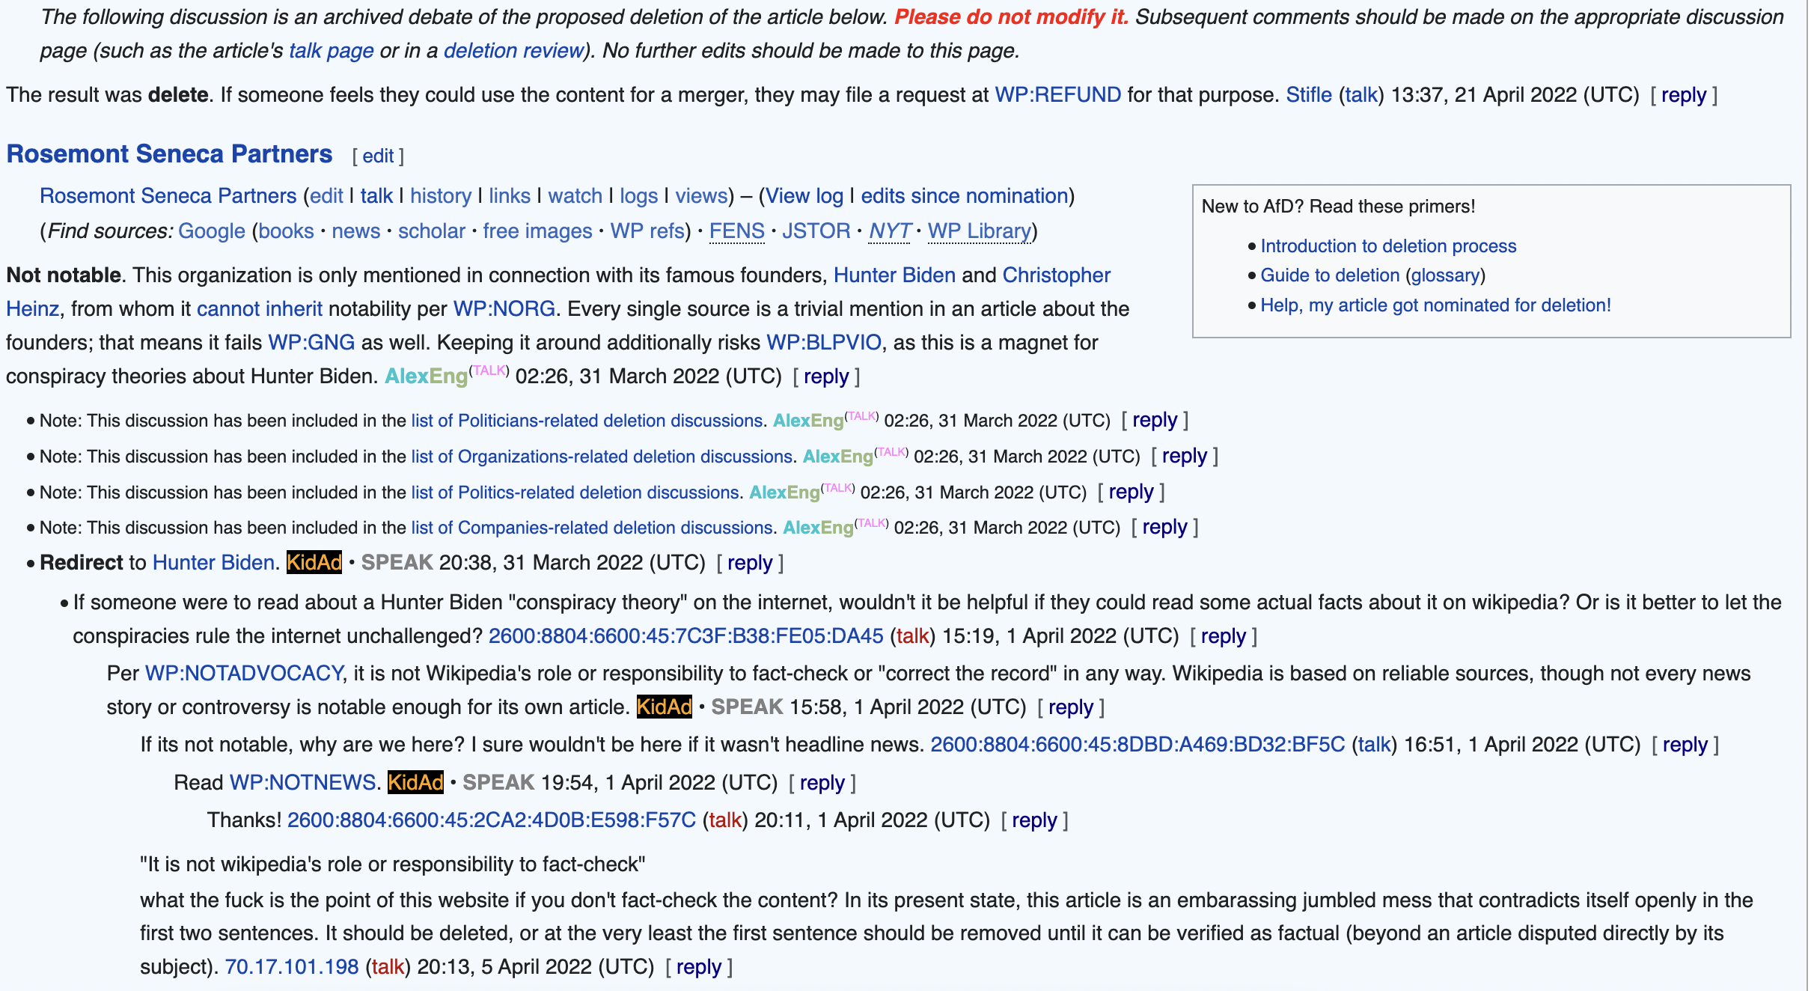
Task: Reply to KidAd's Redirect vote
Action: click(750, 563)
